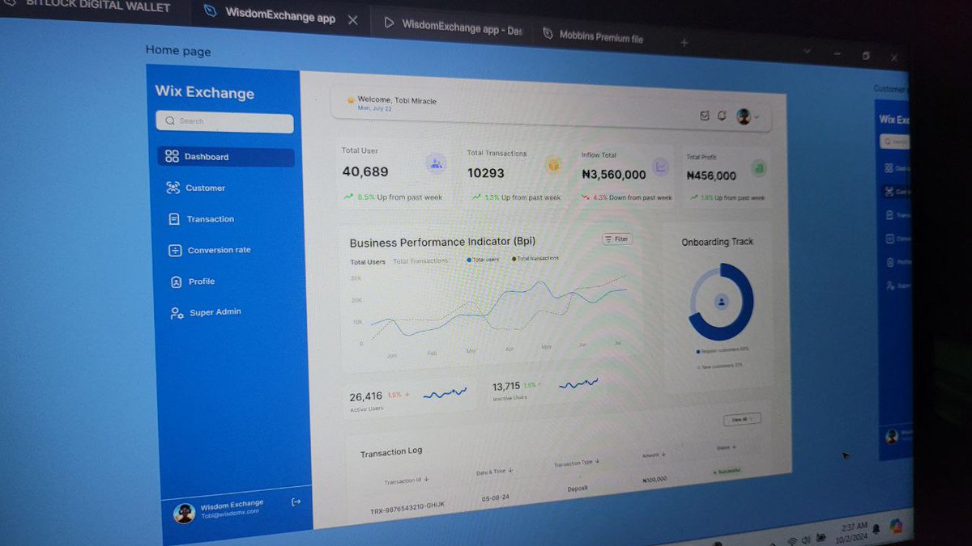This screenshot has width=972, height=546.
Task: Click the Wisdom Exchange avatar at sidebar bottom
Action: (x=184, y=512)
